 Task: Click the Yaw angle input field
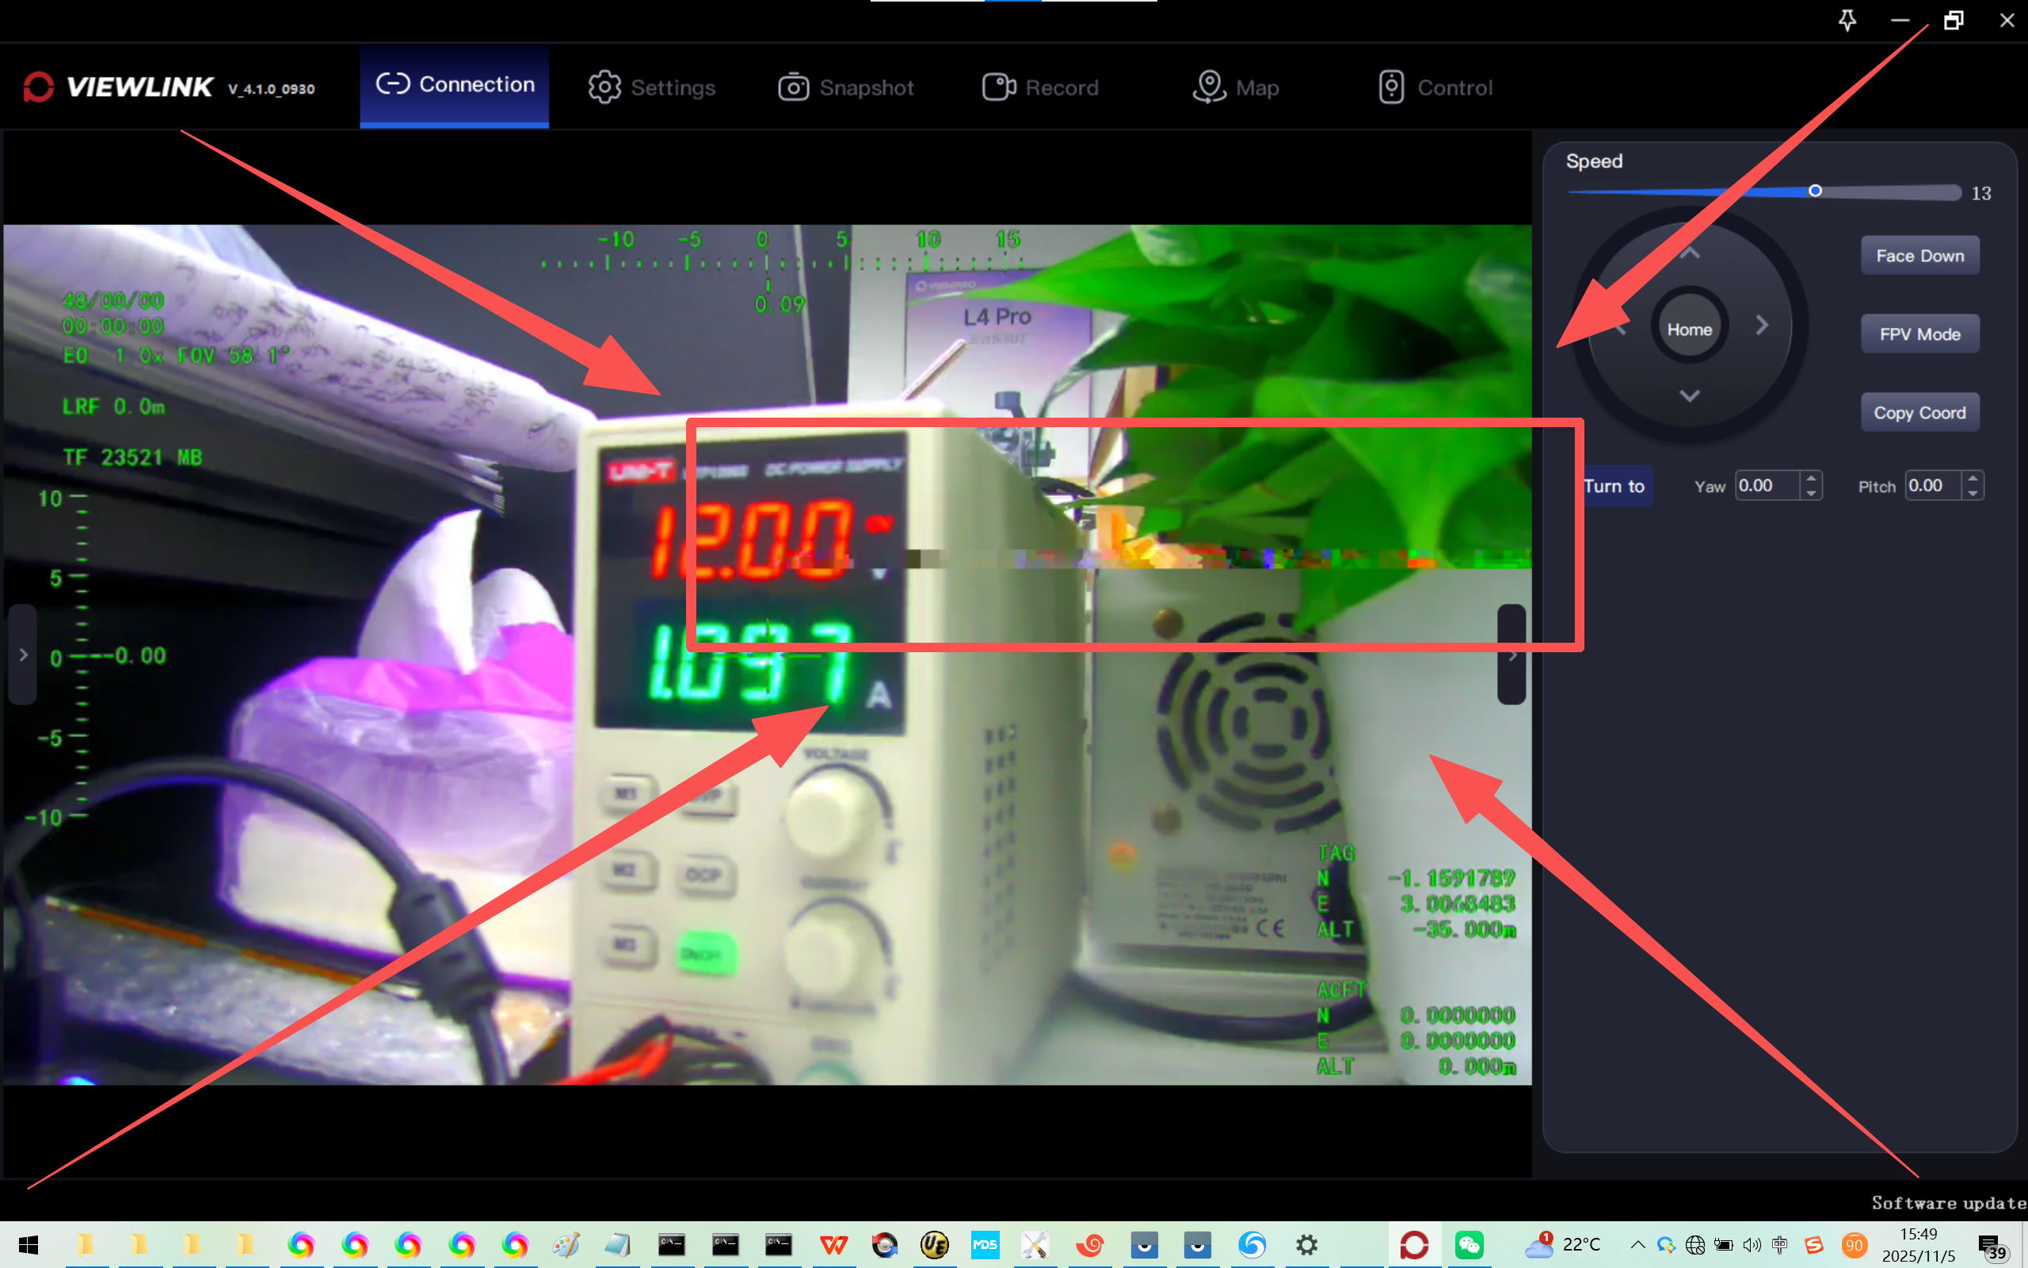pos(1766,486)
